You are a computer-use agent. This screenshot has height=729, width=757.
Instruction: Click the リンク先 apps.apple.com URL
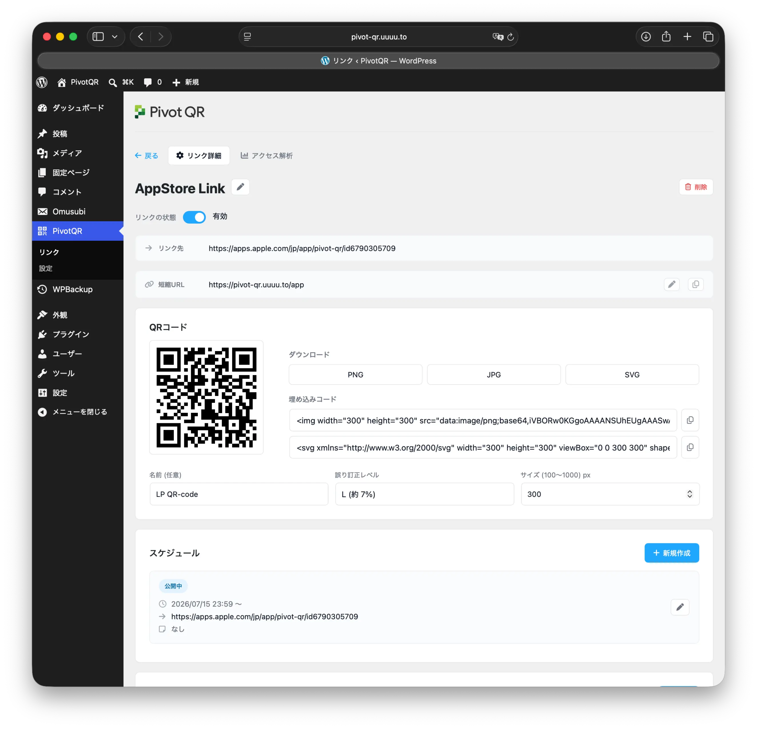pyautogui.click(x=302, y=248)
